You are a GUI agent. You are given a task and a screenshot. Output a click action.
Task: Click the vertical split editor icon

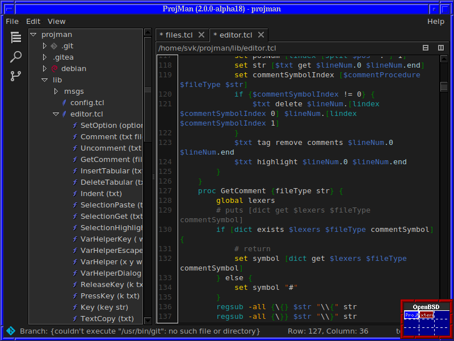pos(441,48)
